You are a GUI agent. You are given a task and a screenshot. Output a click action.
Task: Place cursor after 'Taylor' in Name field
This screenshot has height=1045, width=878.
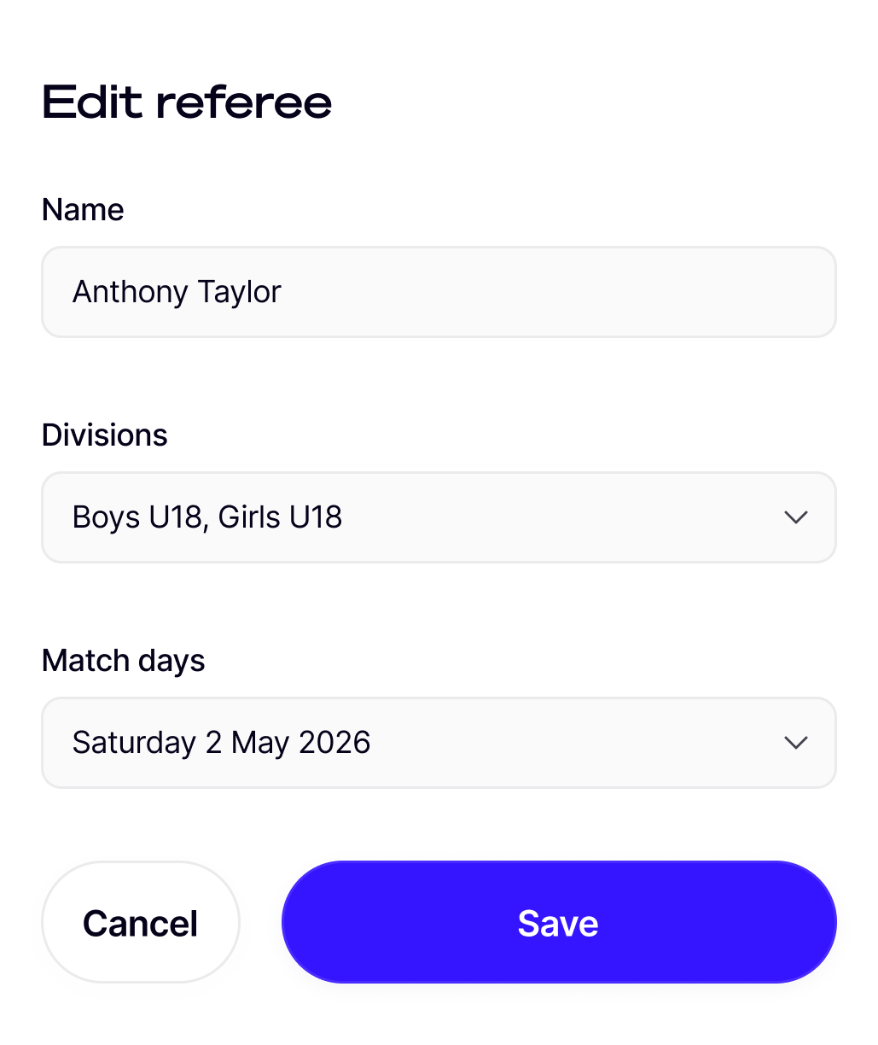(x=282, y=292)
